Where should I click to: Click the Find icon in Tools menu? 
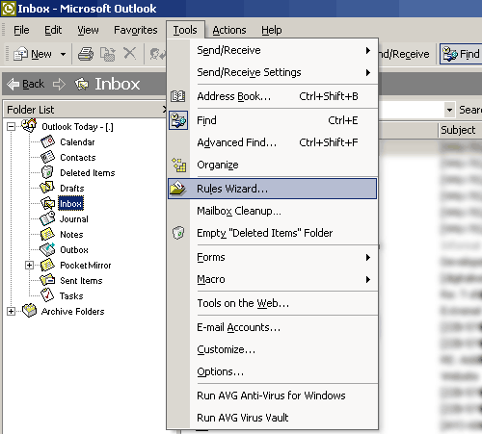point(178,120)
